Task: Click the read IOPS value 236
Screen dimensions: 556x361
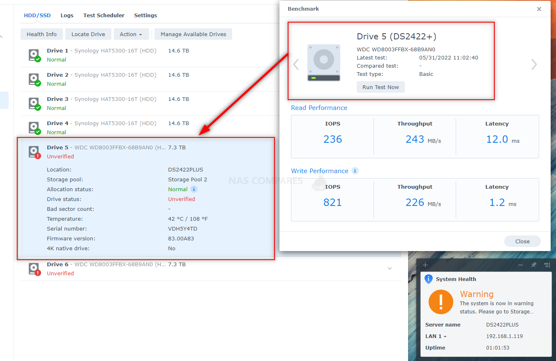Action: (x=332, y=139)
